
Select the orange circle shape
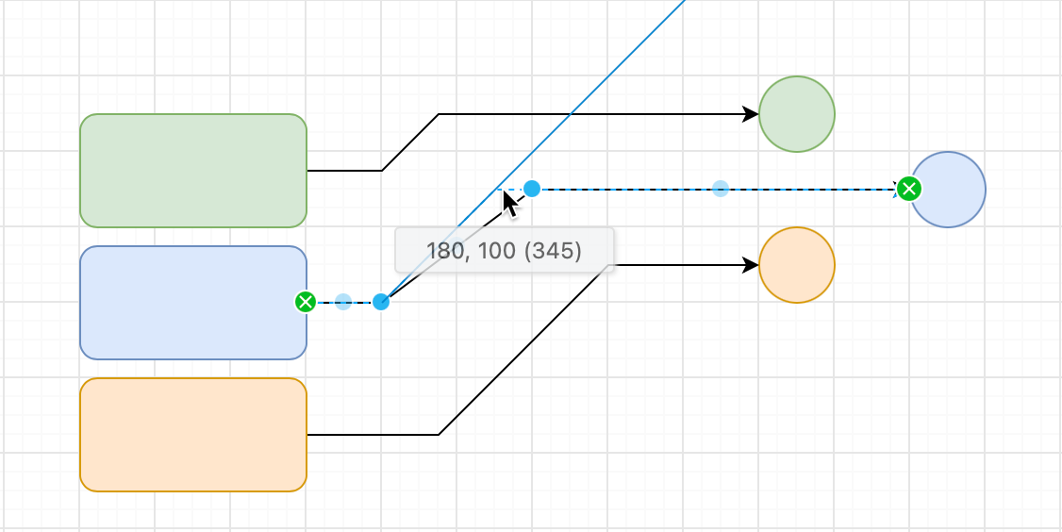(x=796, y=265)
